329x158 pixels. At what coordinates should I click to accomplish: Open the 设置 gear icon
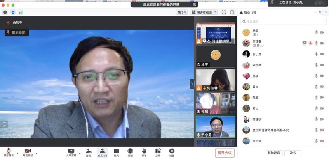pyautogui.click(x=172, y=151)
